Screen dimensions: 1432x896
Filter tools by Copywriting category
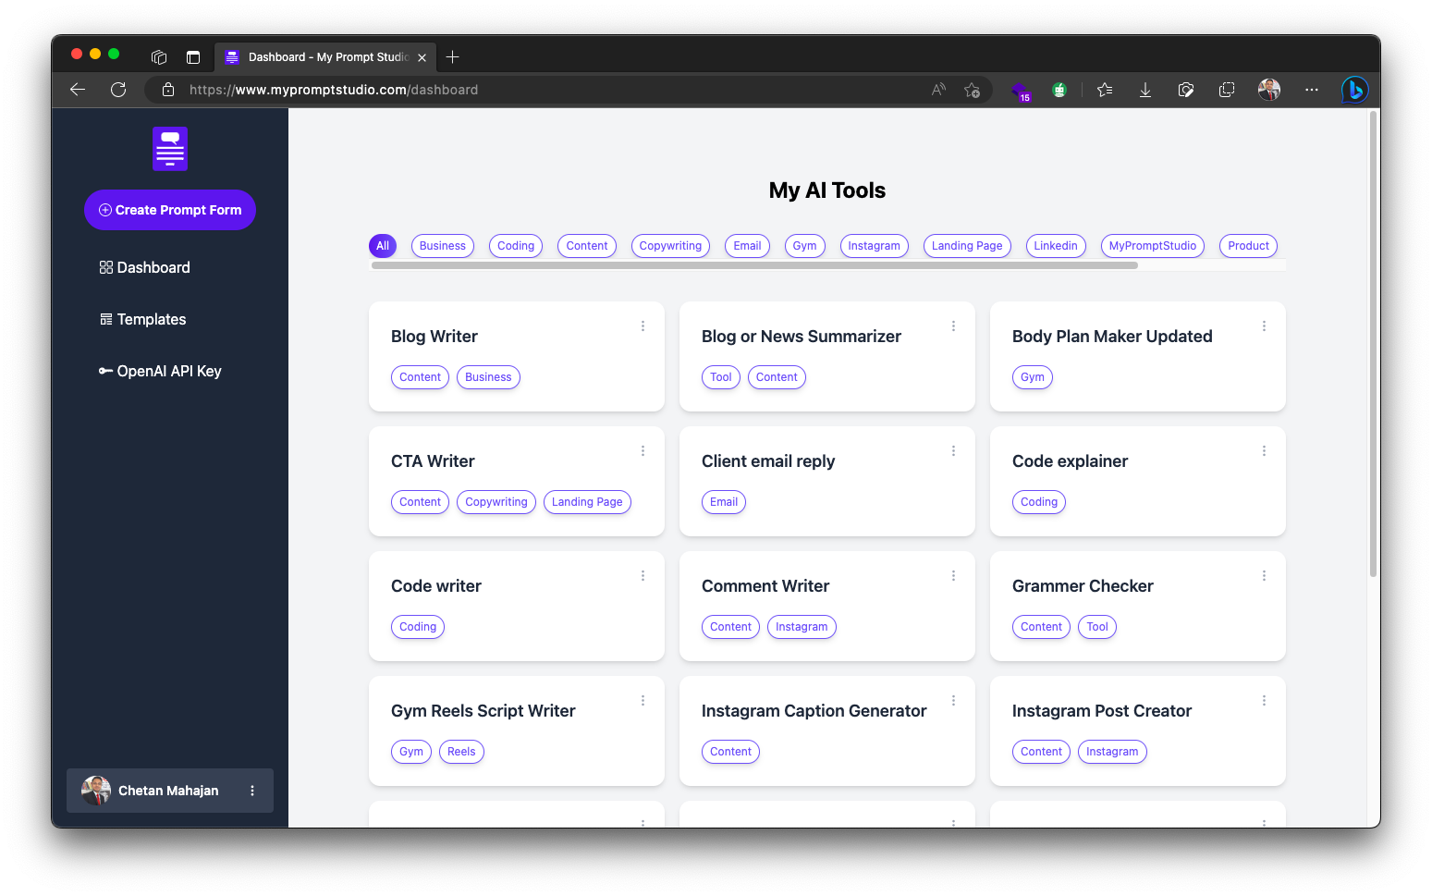[x=670, y=246]
